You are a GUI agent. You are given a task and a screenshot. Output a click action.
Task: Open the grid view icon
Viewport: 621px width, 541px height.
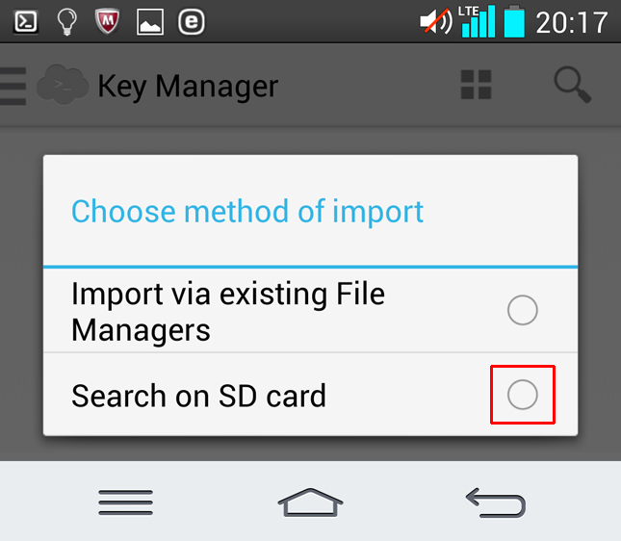pos(476,85)
